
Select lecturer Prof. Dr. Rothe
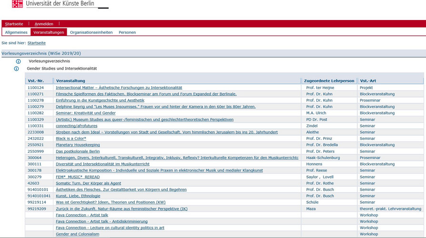320,183
